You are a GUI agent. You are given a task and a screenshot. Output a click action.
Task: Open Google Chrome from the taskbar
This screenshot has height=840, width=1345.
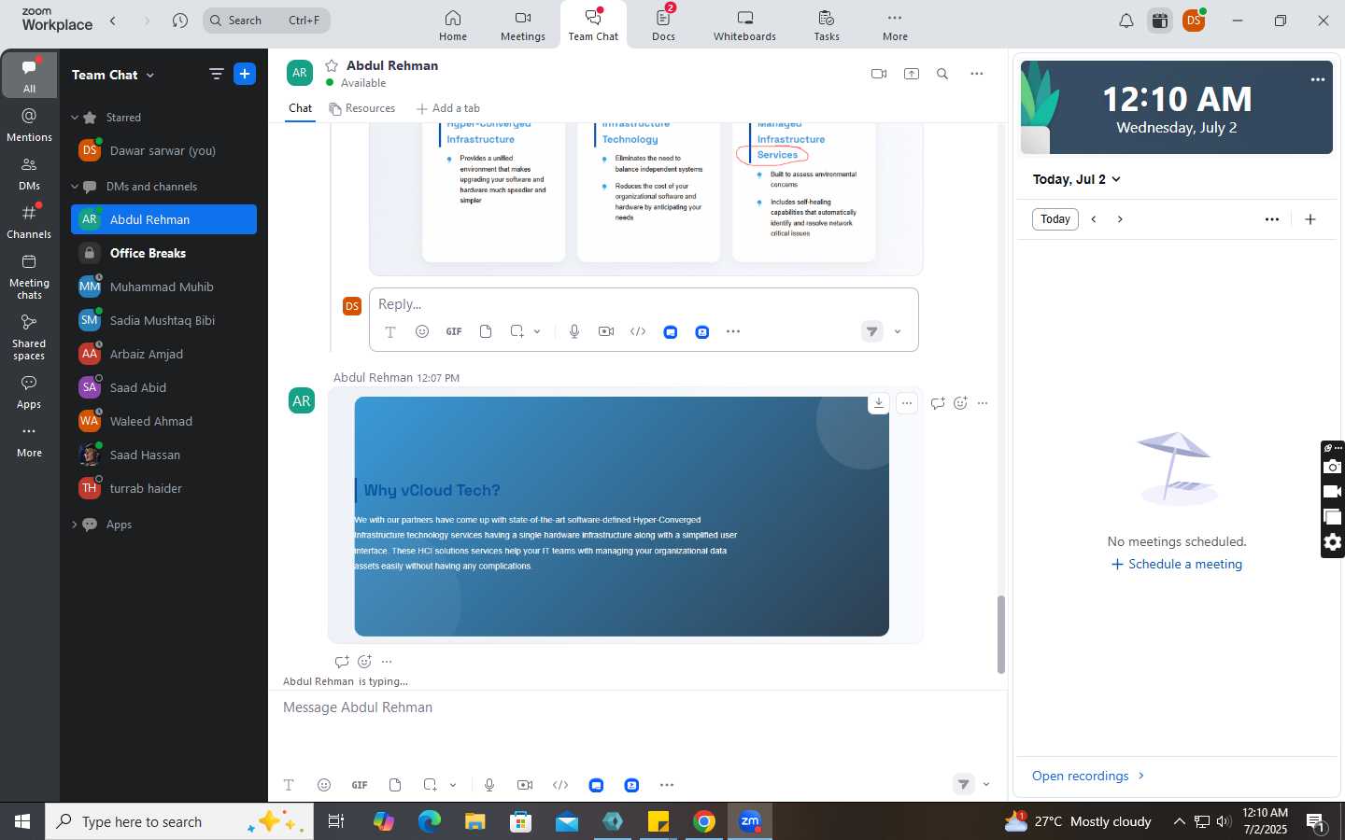coord(704,821)
